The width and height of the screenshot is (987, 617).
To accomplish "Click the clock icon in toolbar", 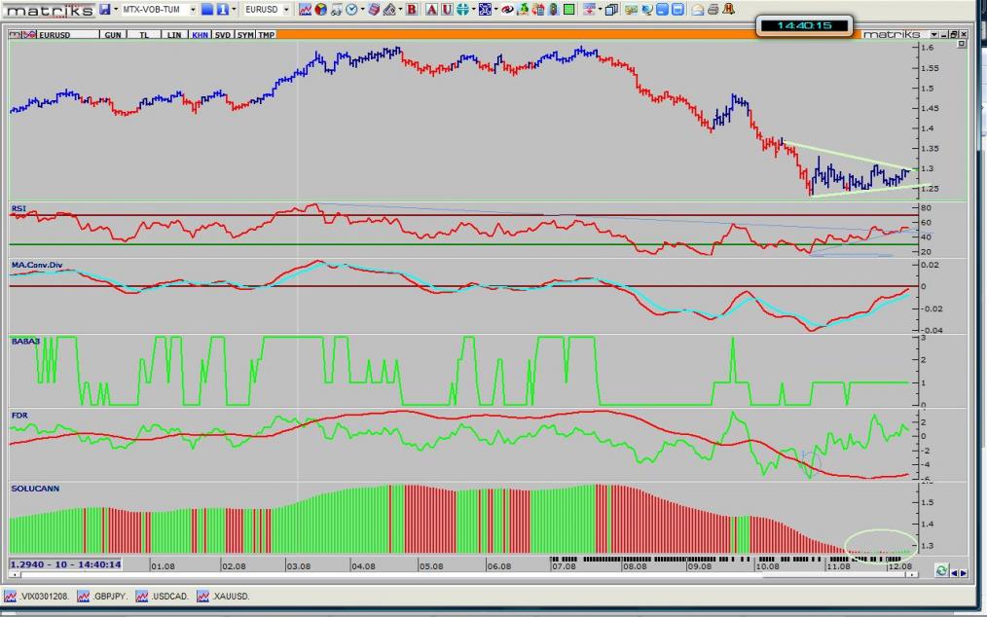I will [x=350, y=9].
